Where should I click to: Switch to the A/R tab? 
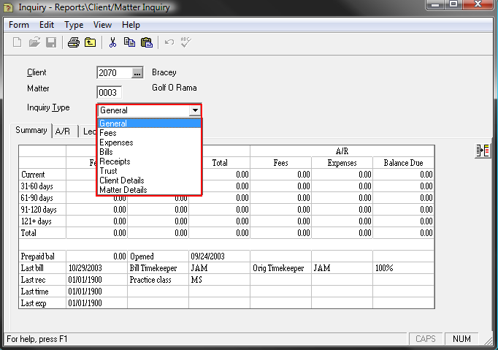point(63,132)
